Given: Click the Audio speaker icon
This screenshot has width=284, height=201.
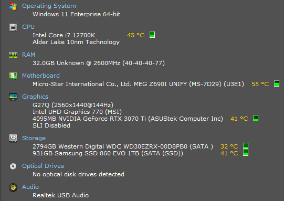Looking at the screenshot, I should point(13,187).
